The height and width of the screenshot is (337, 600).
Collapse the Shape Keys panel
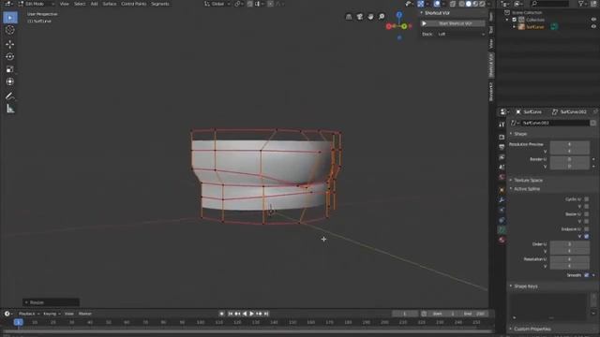(525, 286)
